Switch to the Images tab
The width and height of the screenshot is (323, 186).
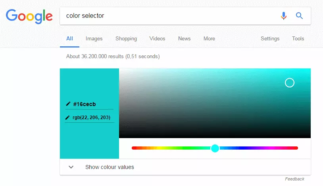pyautogui.click(x=94, y=39)
